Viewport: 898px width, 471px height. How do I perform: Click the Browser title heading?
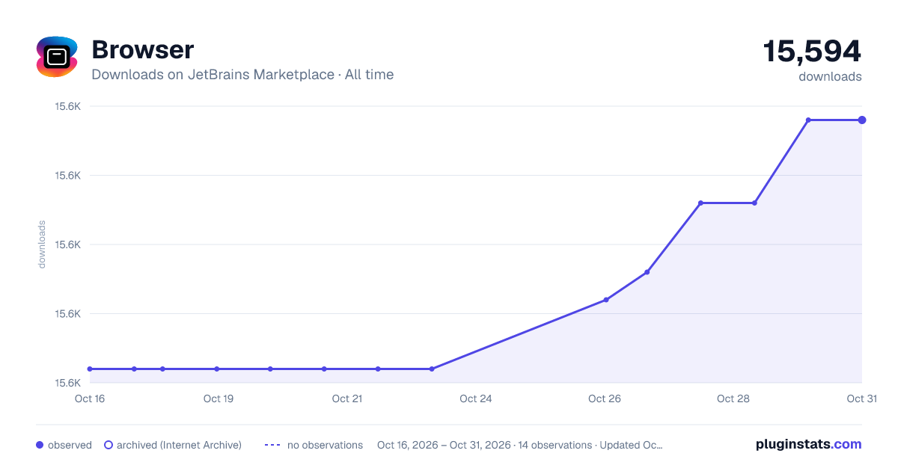(x=142, y=50)
